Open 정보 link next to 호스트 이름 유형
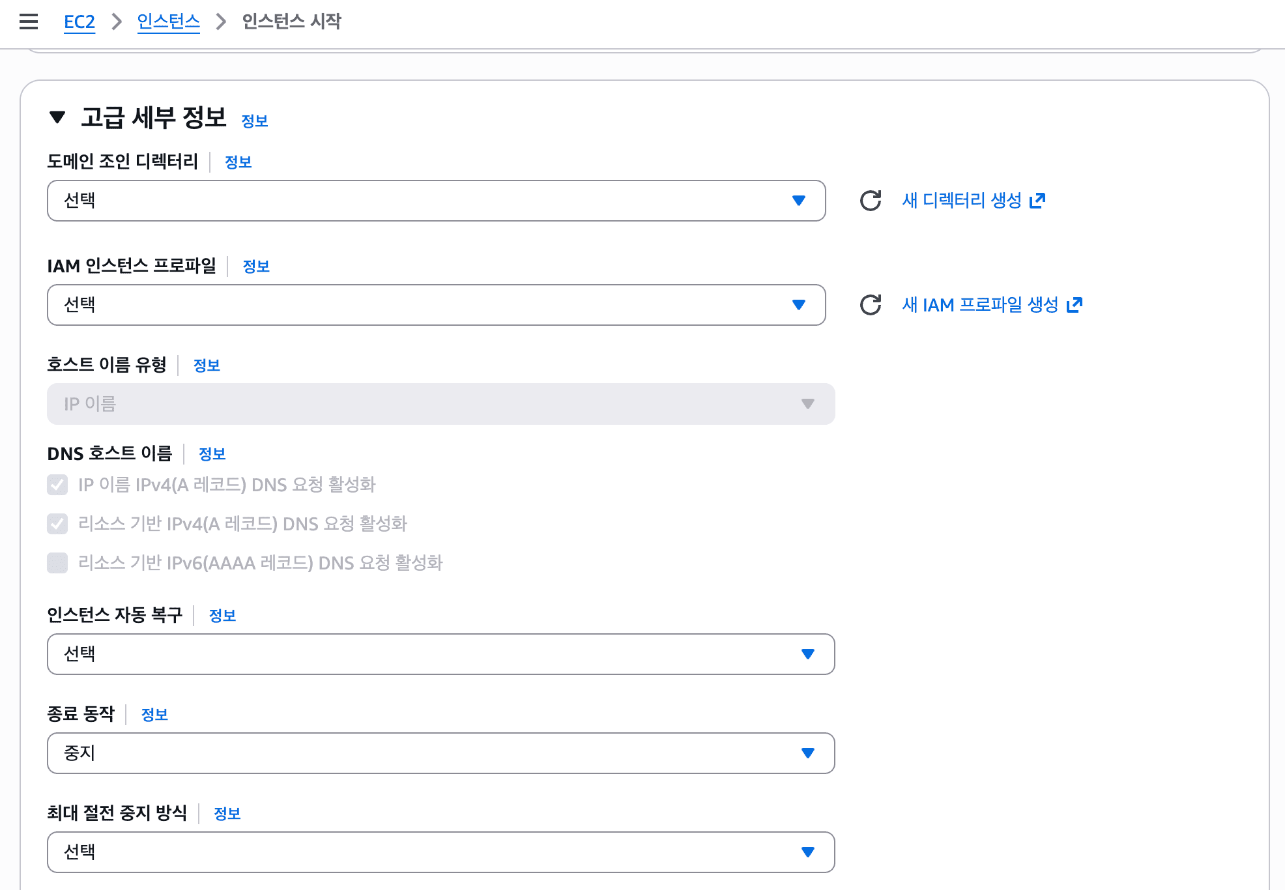Image resolution: width=1285 pixels, height=890 pixels. (207, 366)
